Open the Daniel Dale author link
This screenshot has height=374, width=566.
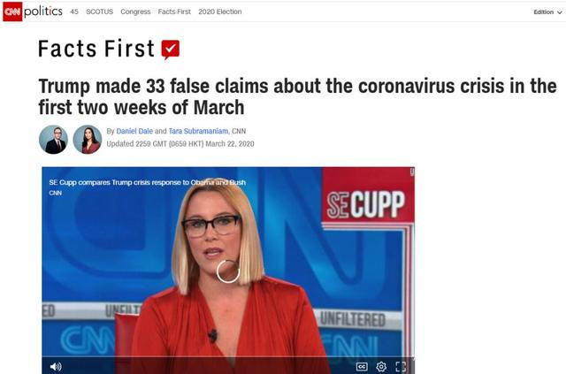point(134,131)
